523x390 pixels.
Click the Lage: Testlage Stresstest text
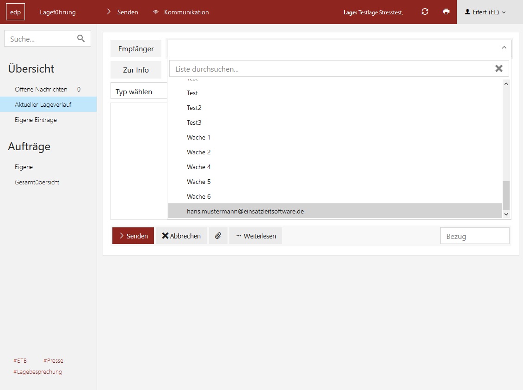(x=373, y=12)
